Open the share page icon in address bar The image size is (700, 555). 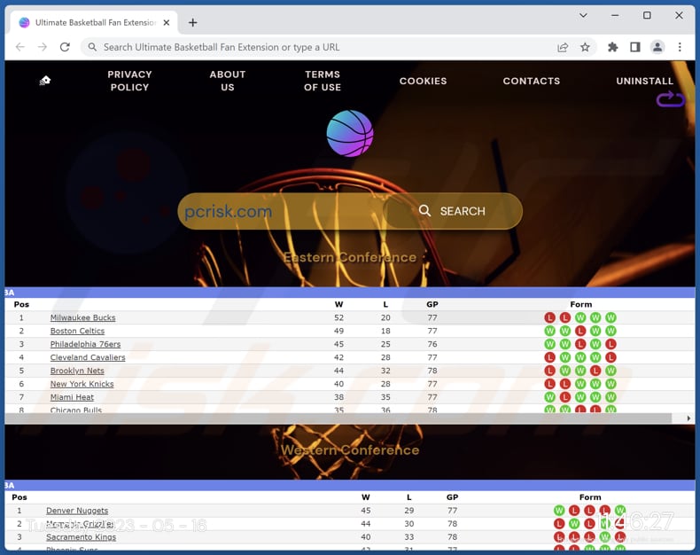(x=563, y=47)
